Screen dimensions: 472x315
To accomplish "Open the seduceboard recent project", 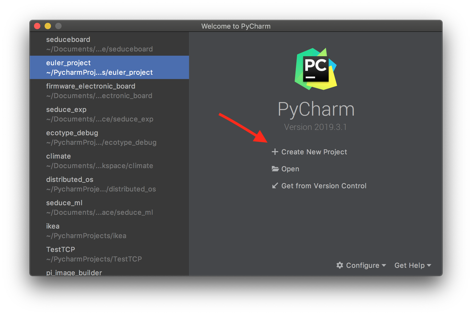I will 109,44.
